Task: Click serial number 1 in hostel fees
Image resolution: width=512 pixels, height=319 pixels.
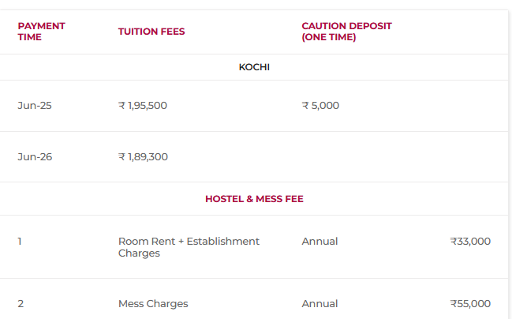Action: [20, 241]
